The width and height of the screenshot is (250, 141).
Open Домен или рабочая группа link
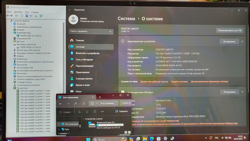tap(154, 82)
